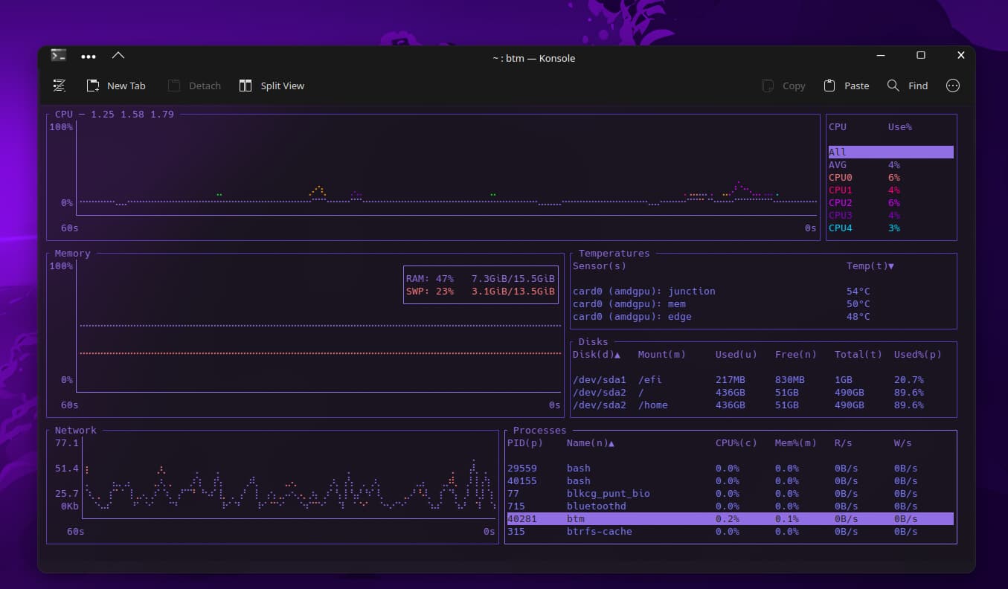Click the Paste clipboard icon
The width and height of the screenshot is (1008, 589).
829,86
